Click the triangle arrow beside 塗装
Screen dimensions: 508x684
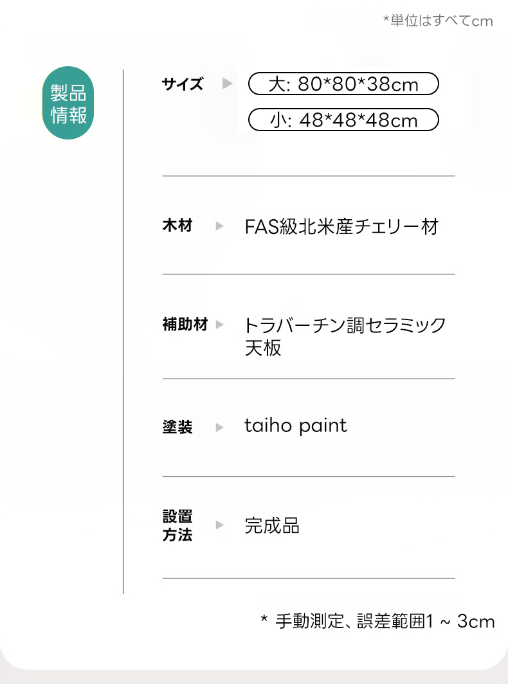tap(220, 427)
